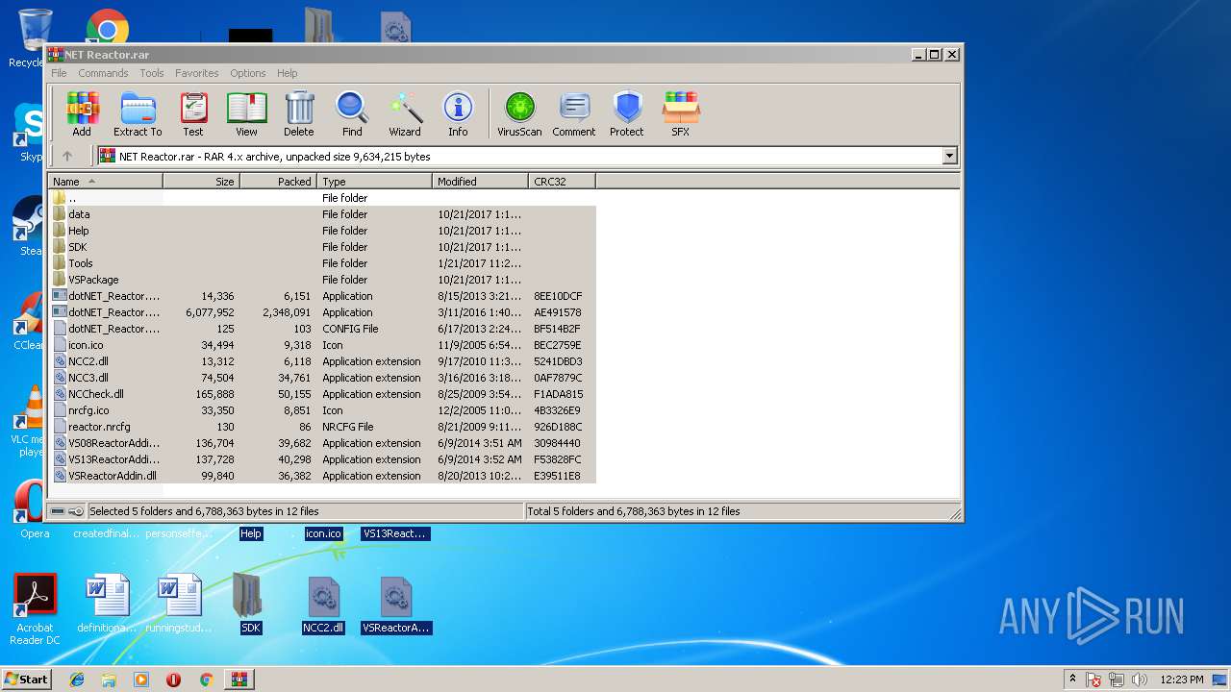Open Windows Explorer from taskbar
The width and height of the screenshot is (1231, 692).
pos(109,680)
